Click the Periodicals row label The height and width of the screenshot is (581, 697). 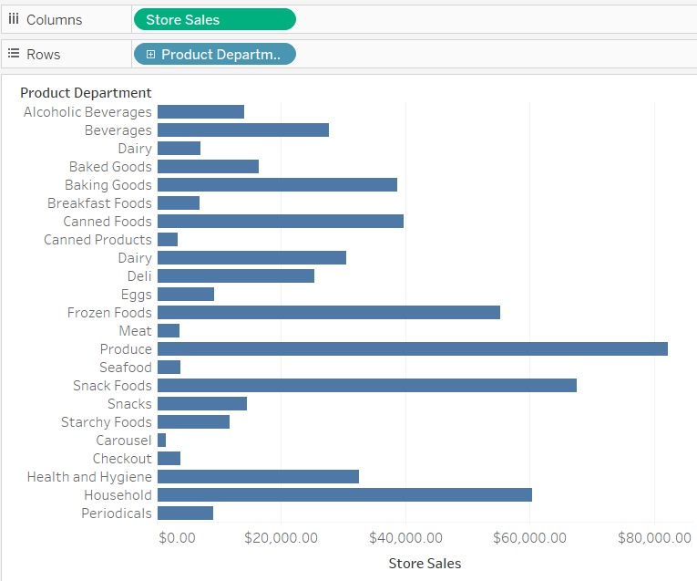tap(117, 514)
